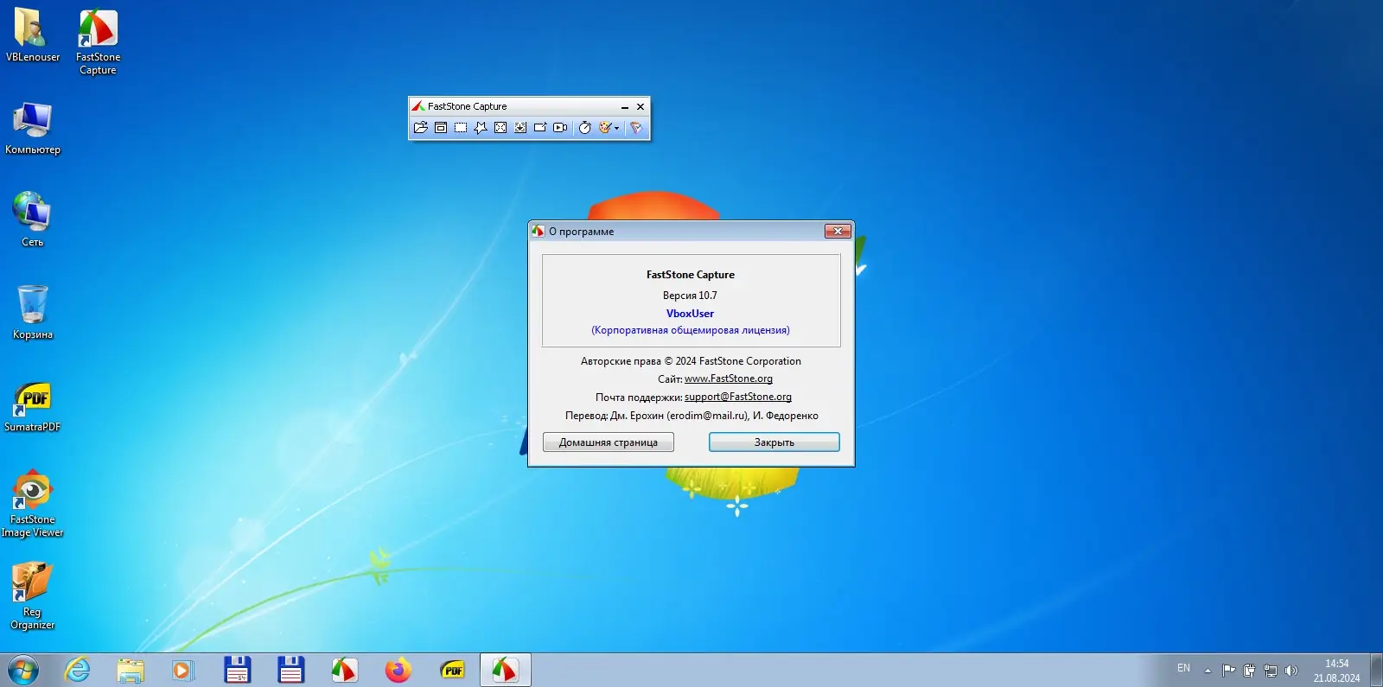The height and width of the screenshot is (687, 1383).
Task: Click the VboxUser name text
Action: point(690,314)
